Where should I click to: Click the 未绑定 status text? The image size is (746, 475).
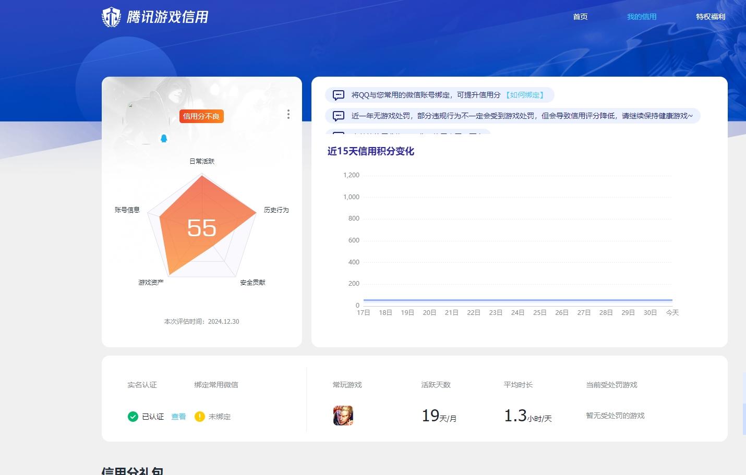[x=219, y=416]
